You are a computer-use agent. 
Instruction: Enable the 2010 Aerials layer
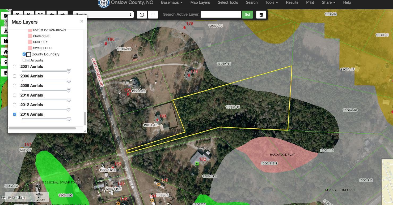(15, 95)
